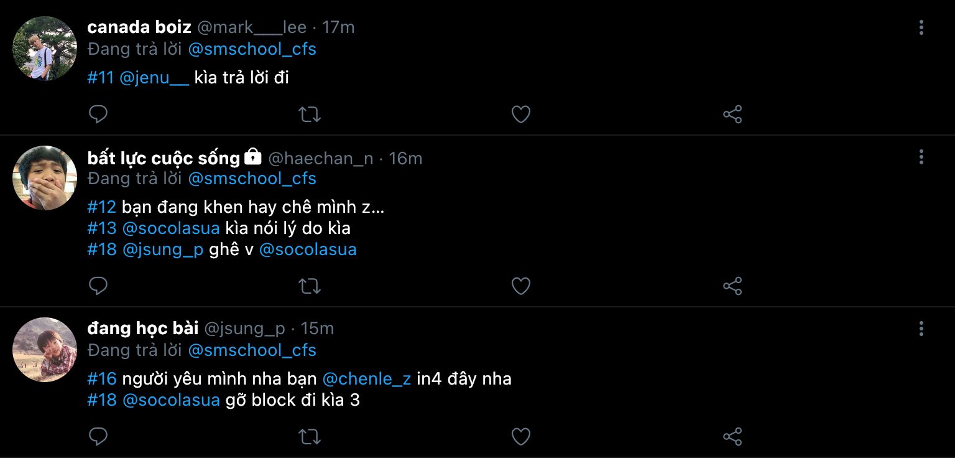Open the #11 hashtag link
This screenshot has width=955, height=458.
point(100,78)
